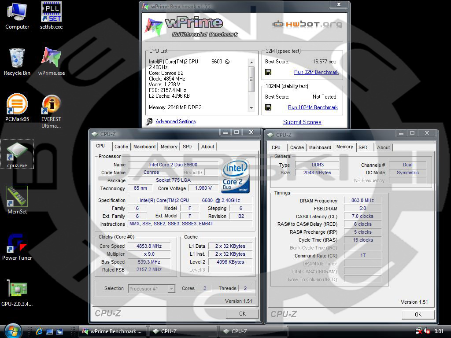Click the Show Desktop quick launch icon

coord(49,331)
